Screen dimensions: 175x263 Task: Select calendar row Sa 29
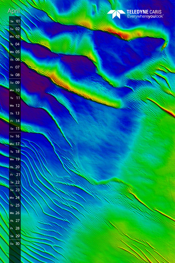click(x=15, y=236)
